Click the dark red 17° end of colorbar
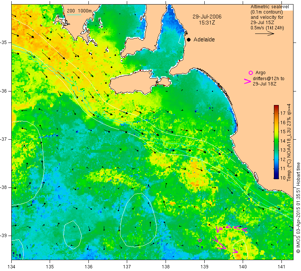This screenshot has width=301, height=271. (276, 107)
